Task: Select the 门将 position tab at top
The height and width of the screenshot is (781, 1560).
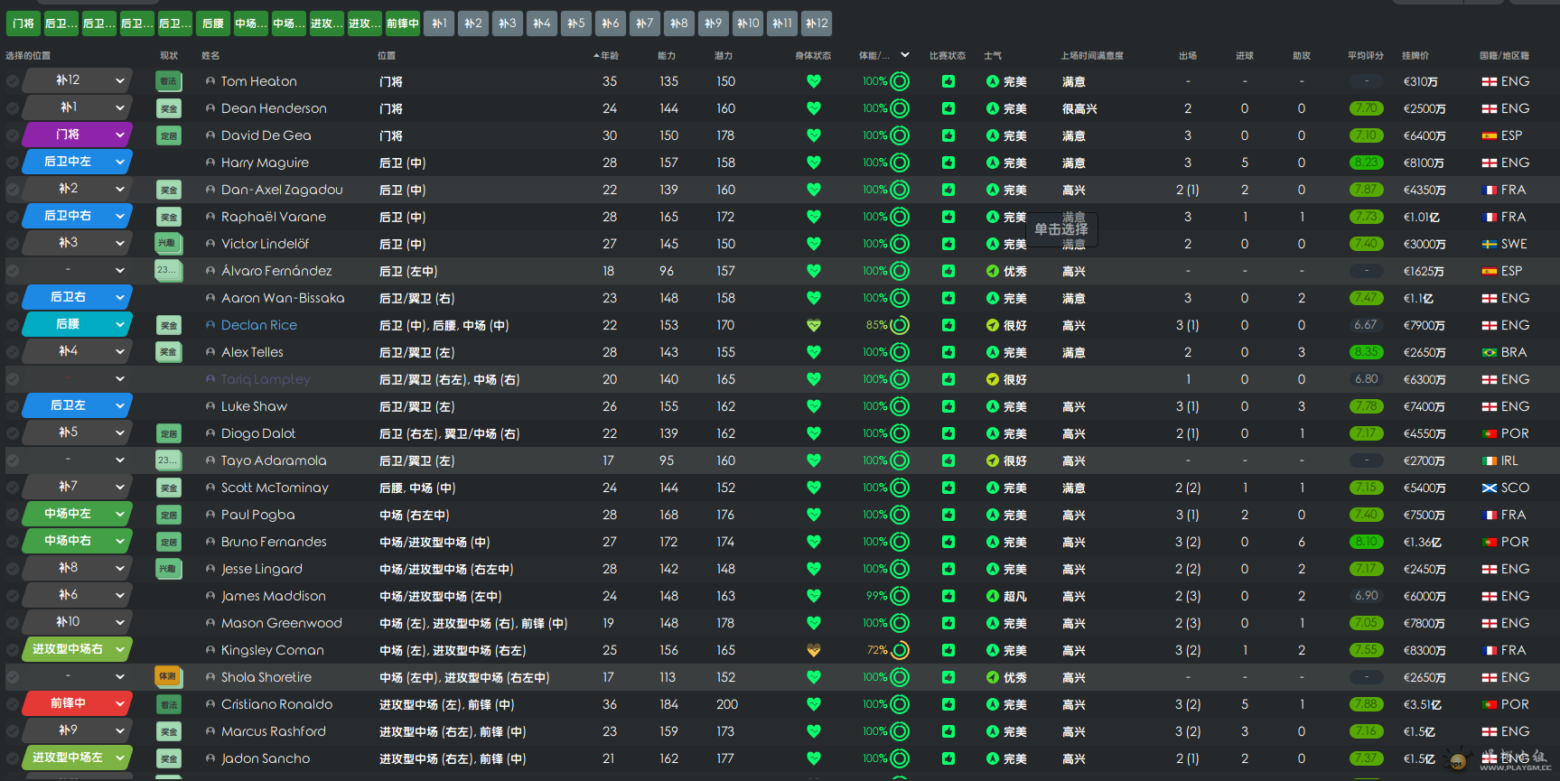Action: coord(23,23)
